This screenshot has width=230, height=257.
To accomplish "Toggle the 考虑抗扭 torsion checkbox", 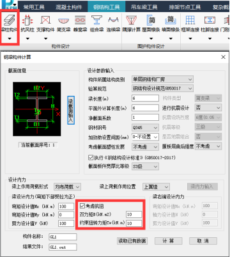I will tap(82, 206).
